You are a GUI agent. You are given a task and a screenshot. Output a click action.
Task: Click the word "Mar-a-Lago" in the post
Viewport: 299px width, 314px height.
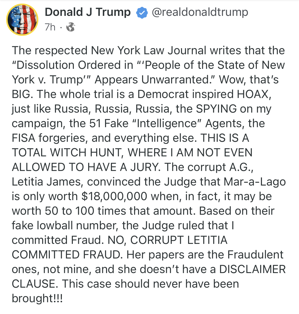[255, 182]
